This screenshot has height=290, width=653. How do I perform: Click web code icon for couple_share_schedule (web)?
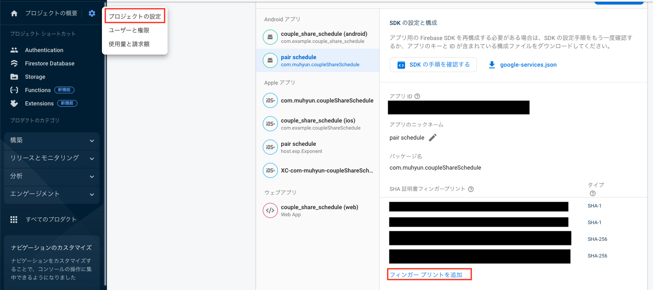click(x=270, y=210)
